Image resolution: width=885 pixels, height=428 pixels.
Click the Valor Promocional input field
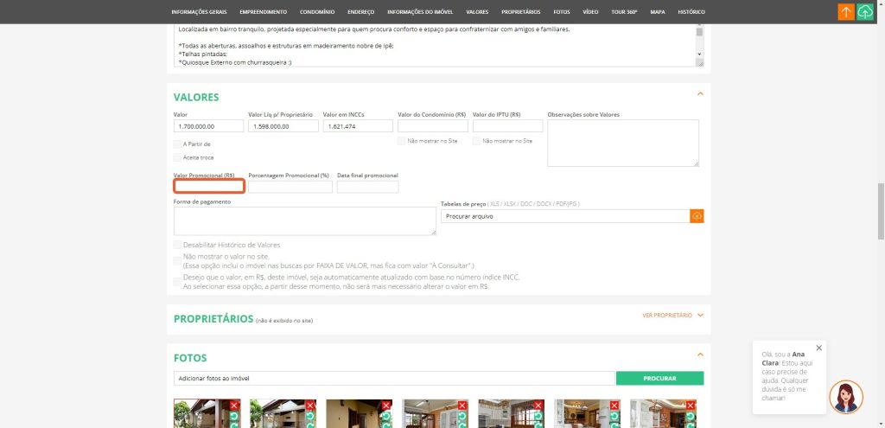click(x=208, y=187)
